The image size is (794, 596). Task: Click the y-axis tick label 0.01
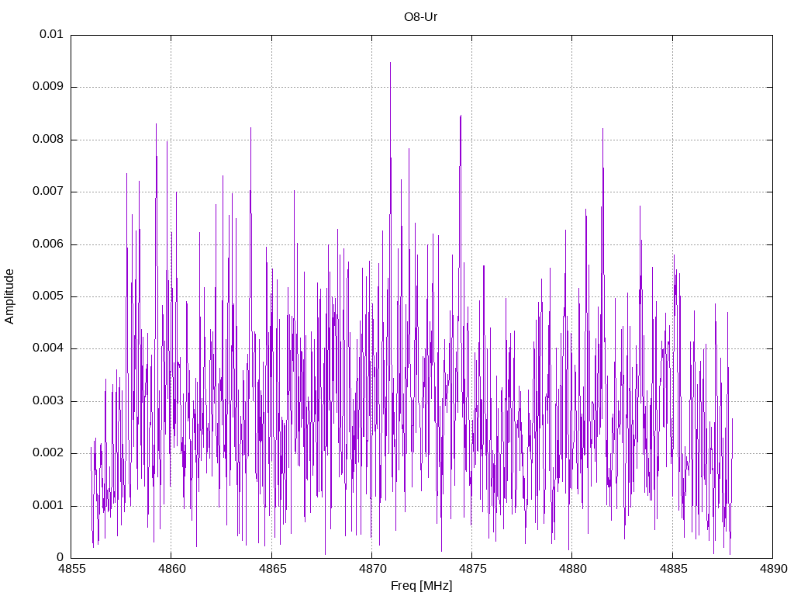click(x=51, y=34)
